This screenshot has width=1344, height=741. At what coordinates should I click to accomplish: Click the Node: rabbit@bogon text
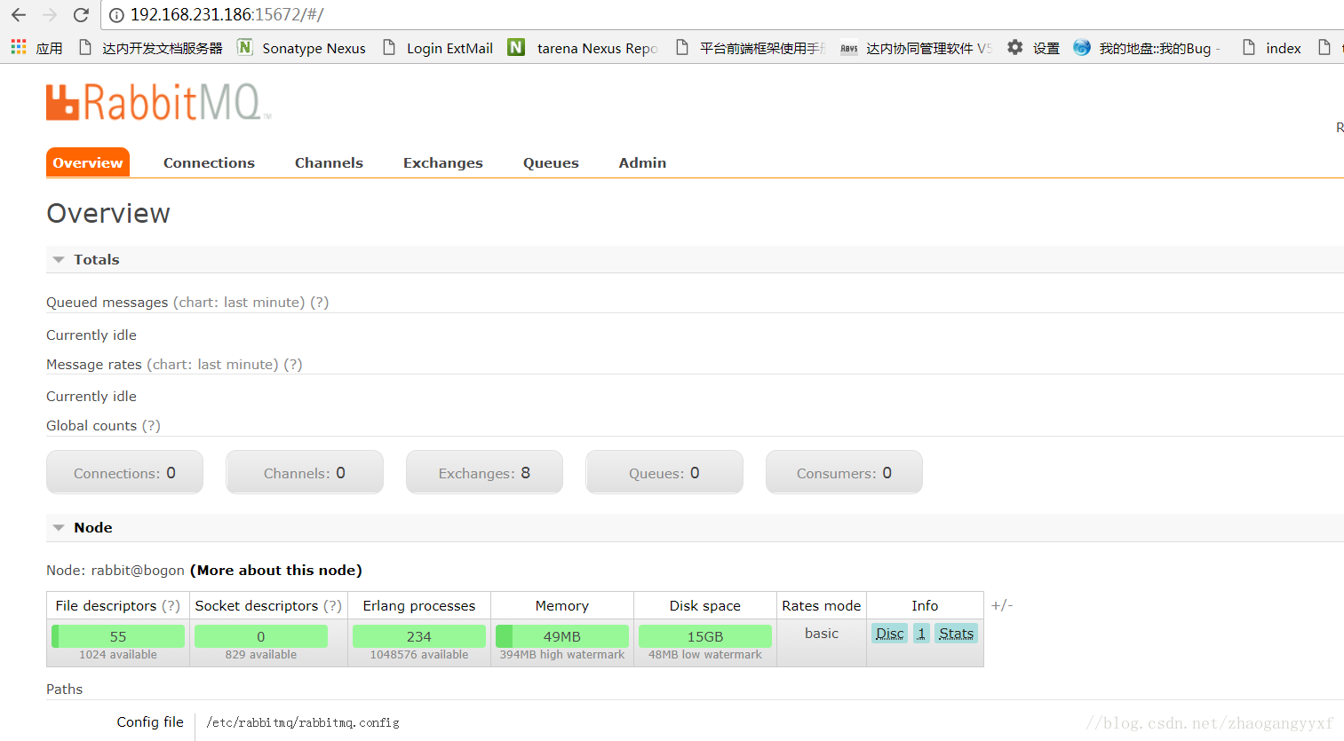point(115,571)
